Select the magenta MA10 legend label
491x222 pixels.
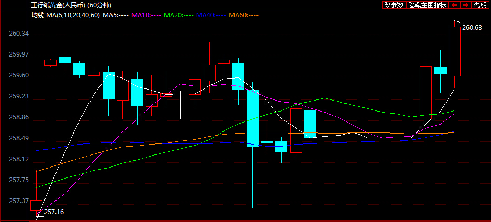click(146, 15)
